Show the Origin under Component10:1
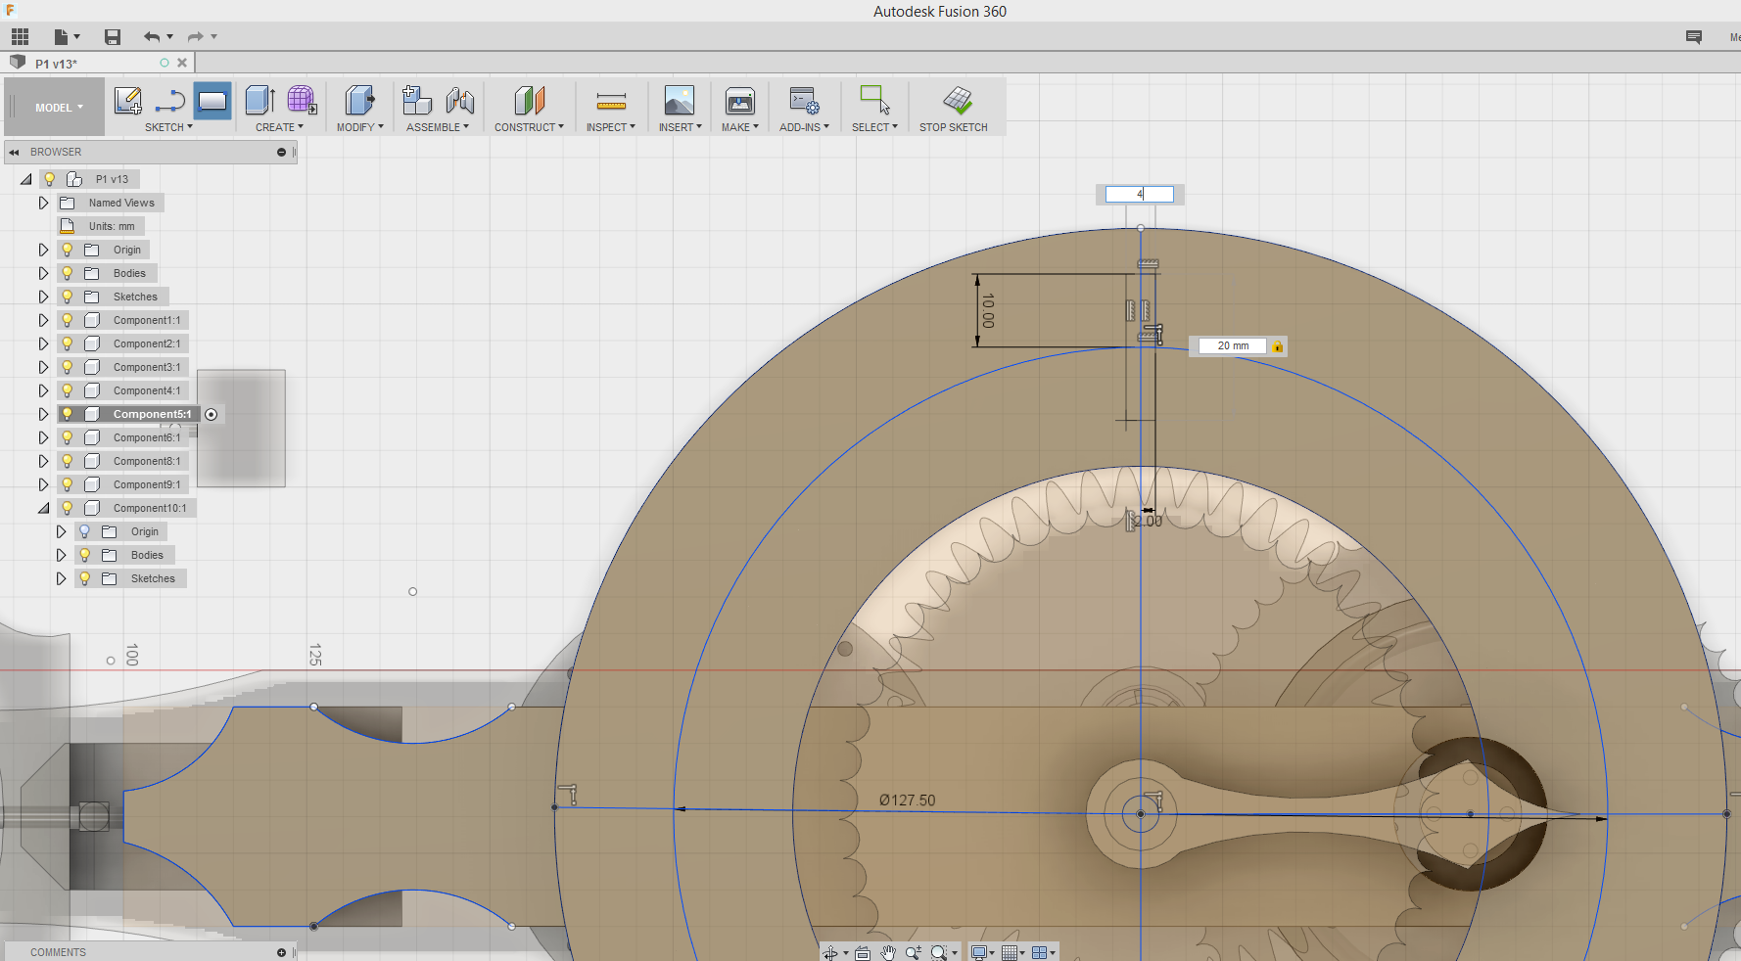This screenshot has width=1741, height=961. (85, 531)
